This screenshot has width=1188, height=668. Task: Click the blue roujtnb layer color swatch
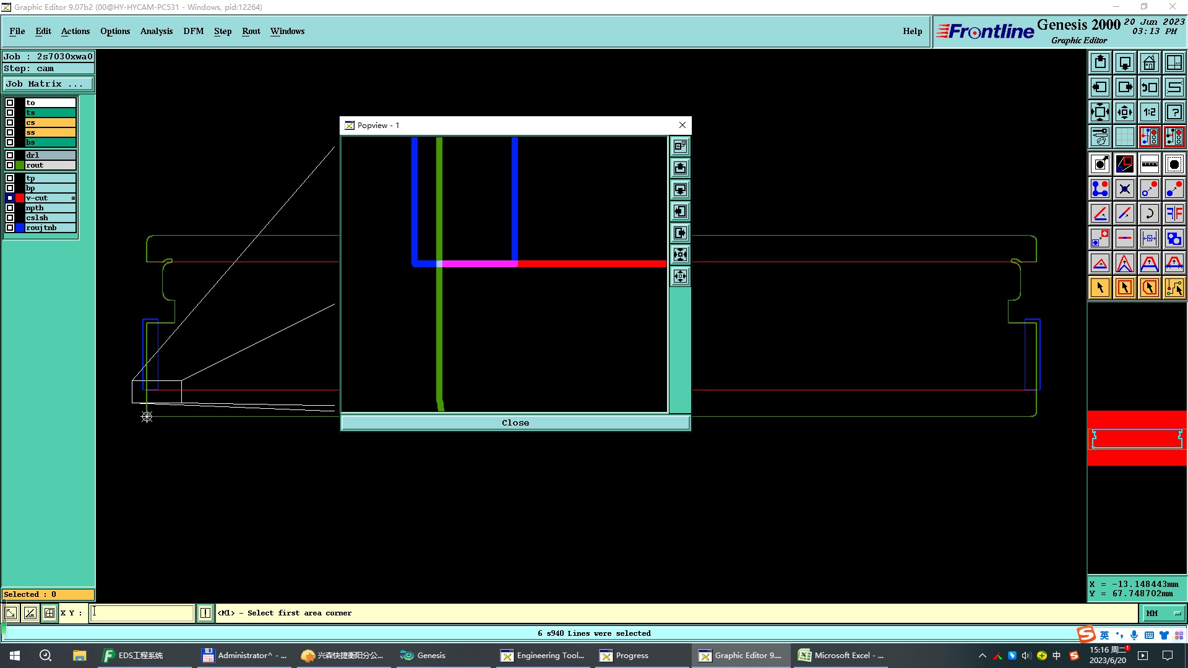(x=20, y=228)
